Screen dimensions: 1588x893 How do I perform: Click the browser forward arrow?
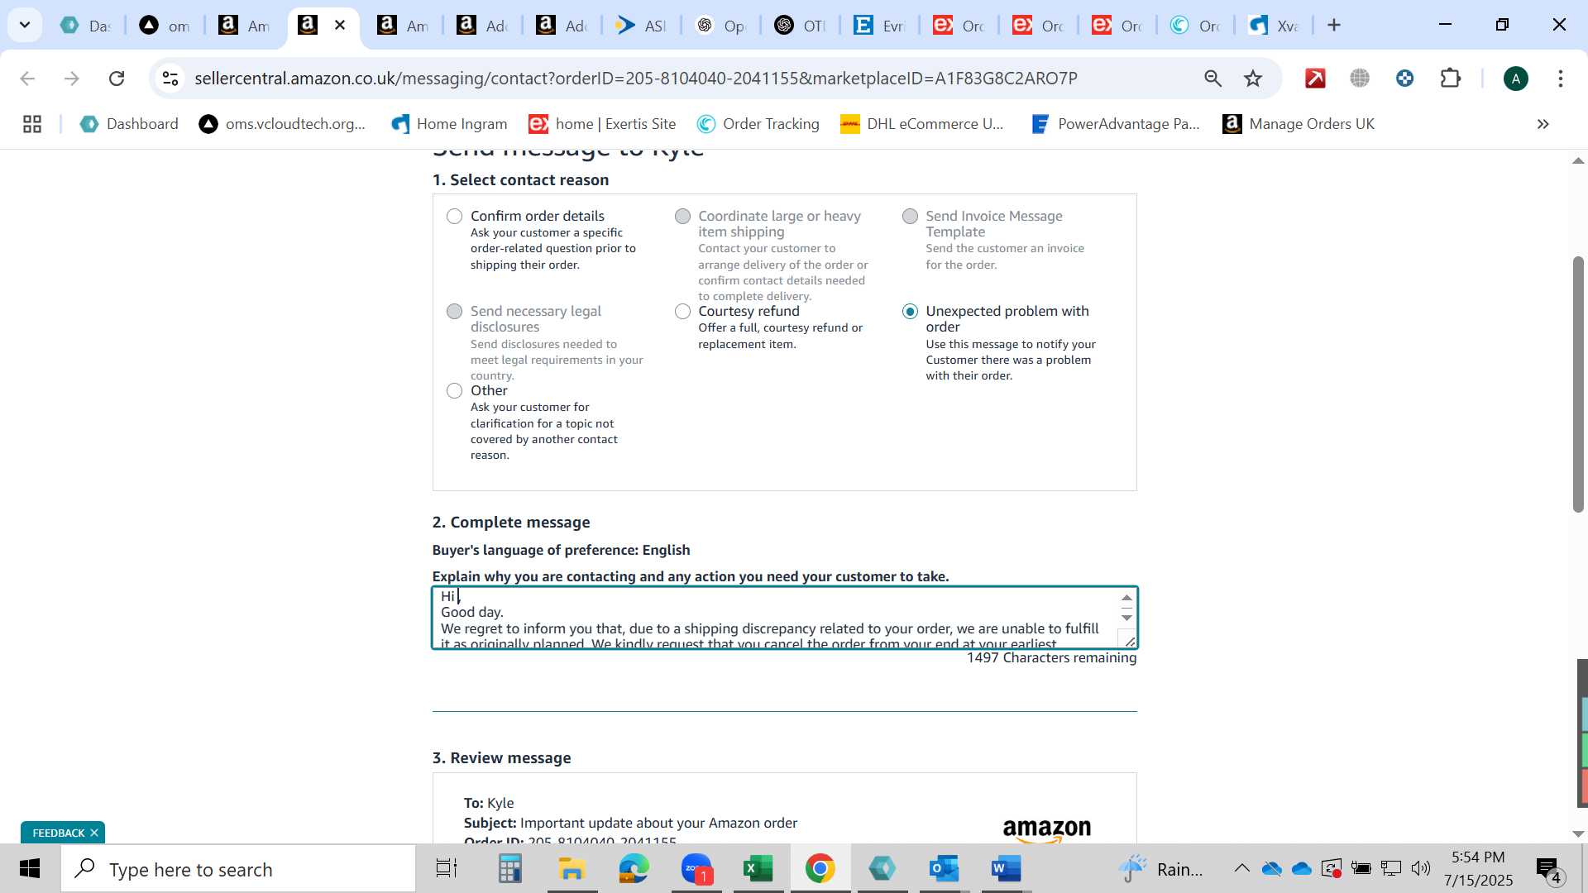tap(72, 79)
